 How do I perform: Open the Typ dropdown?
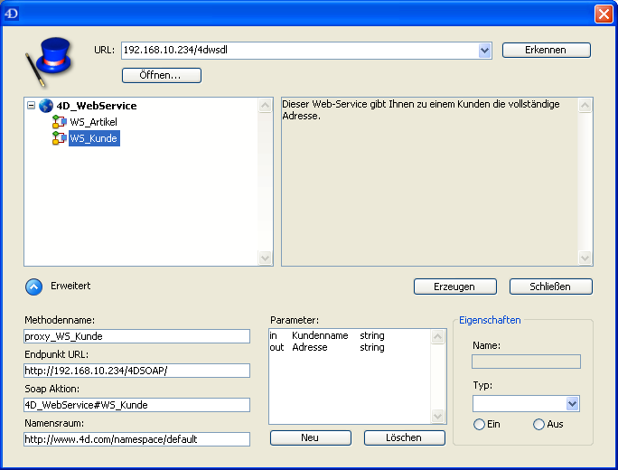[x=572, y=404]
